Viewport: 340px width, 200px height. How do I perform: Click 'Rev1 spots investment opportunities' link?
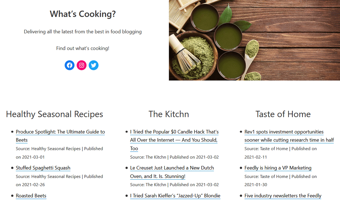(x=284, y=132)
